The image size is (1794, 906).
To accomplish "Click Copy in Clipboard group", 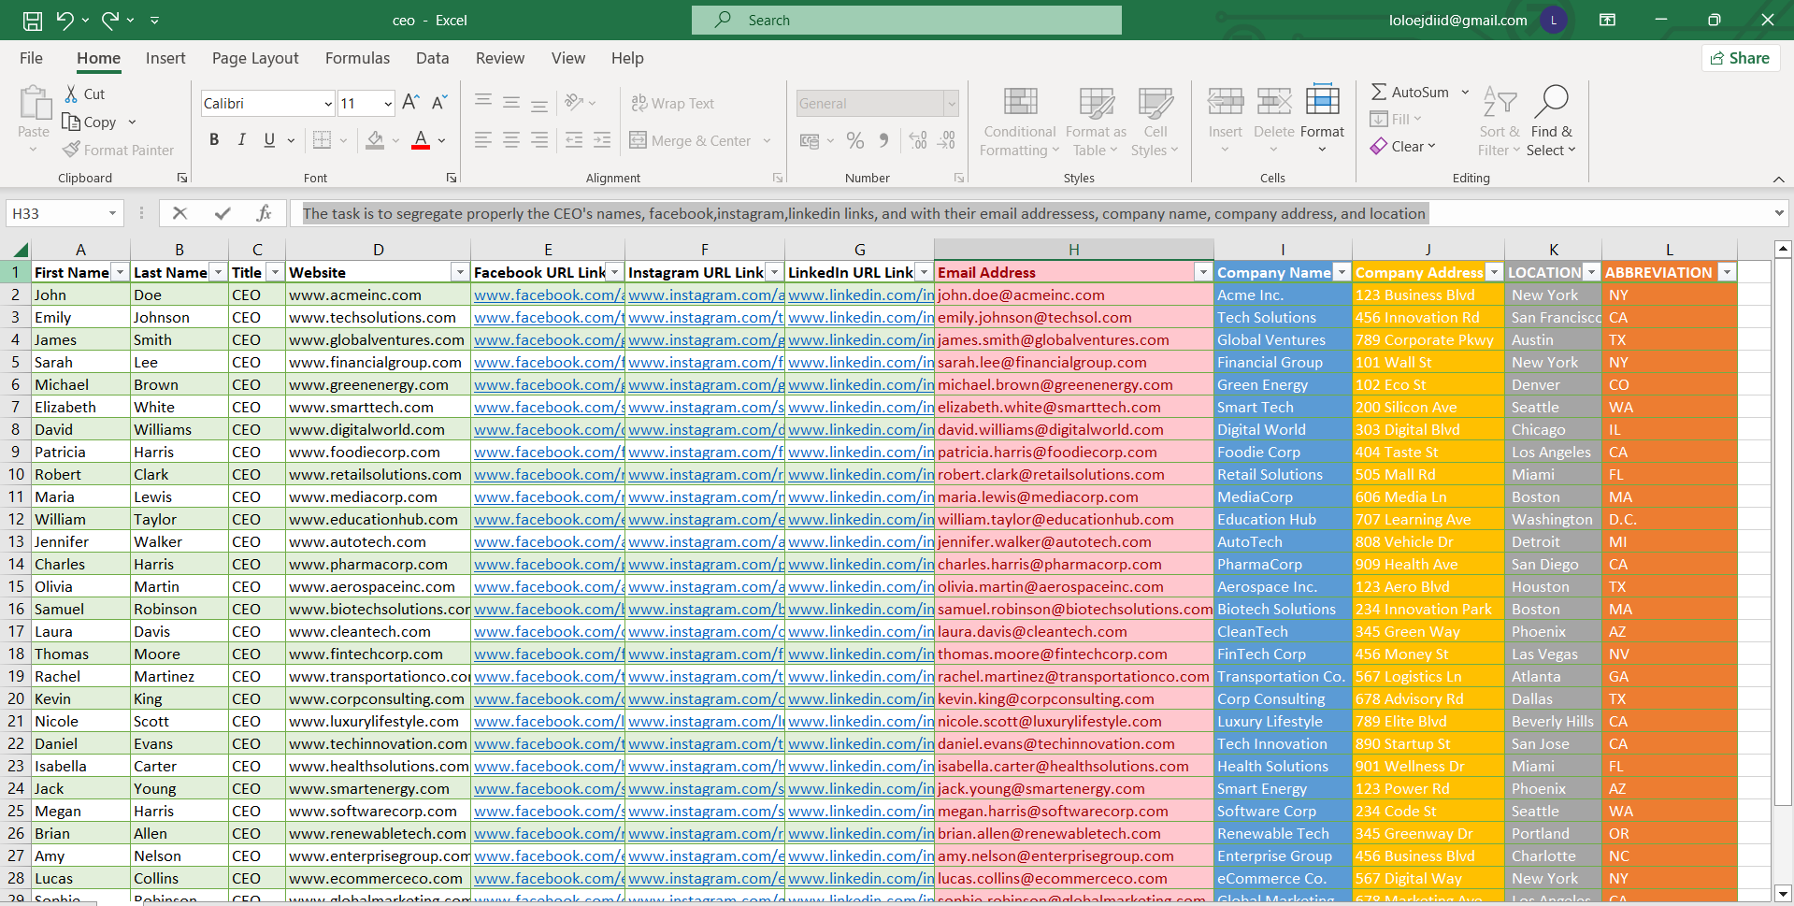I will (90, 122).
